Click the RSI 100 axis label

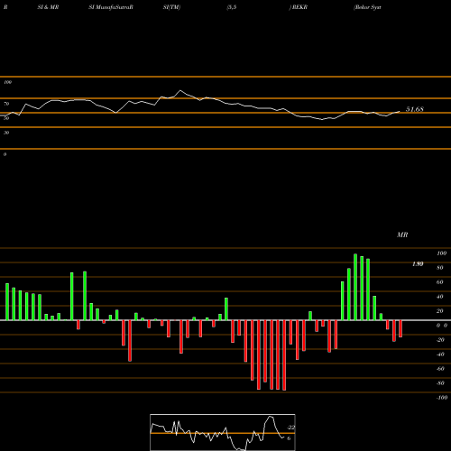pyautogui.click(x=7, y=82)
